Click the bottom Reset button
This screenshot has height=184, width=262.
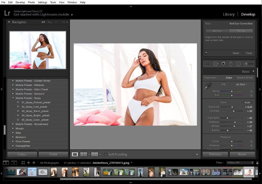242,154
